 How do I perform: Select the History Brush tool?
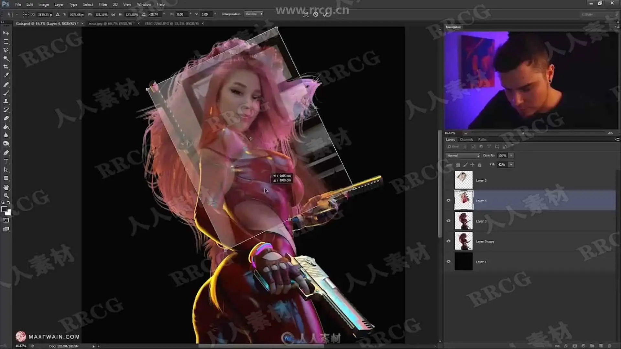6,110
